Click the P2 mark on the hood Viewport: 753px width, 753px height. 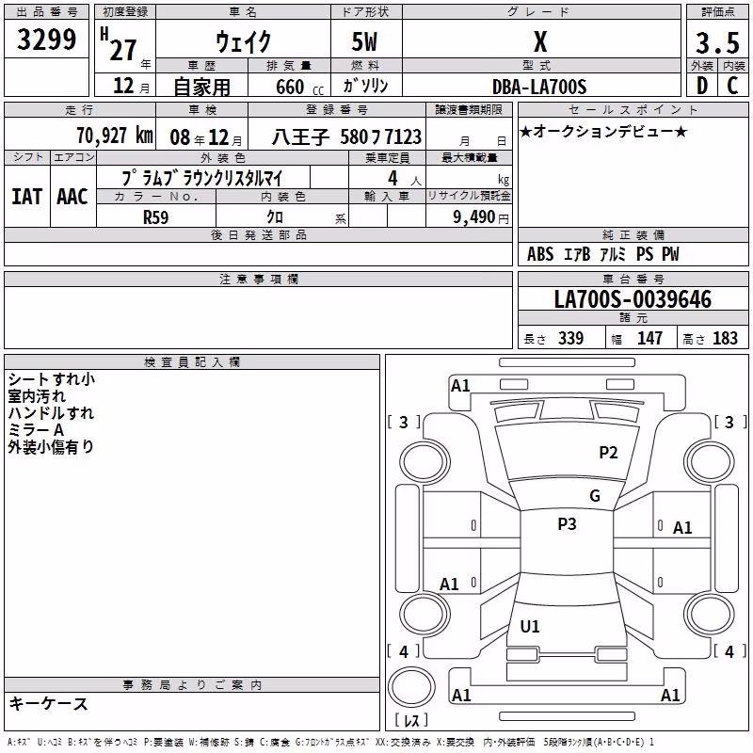tap(608, 453)
